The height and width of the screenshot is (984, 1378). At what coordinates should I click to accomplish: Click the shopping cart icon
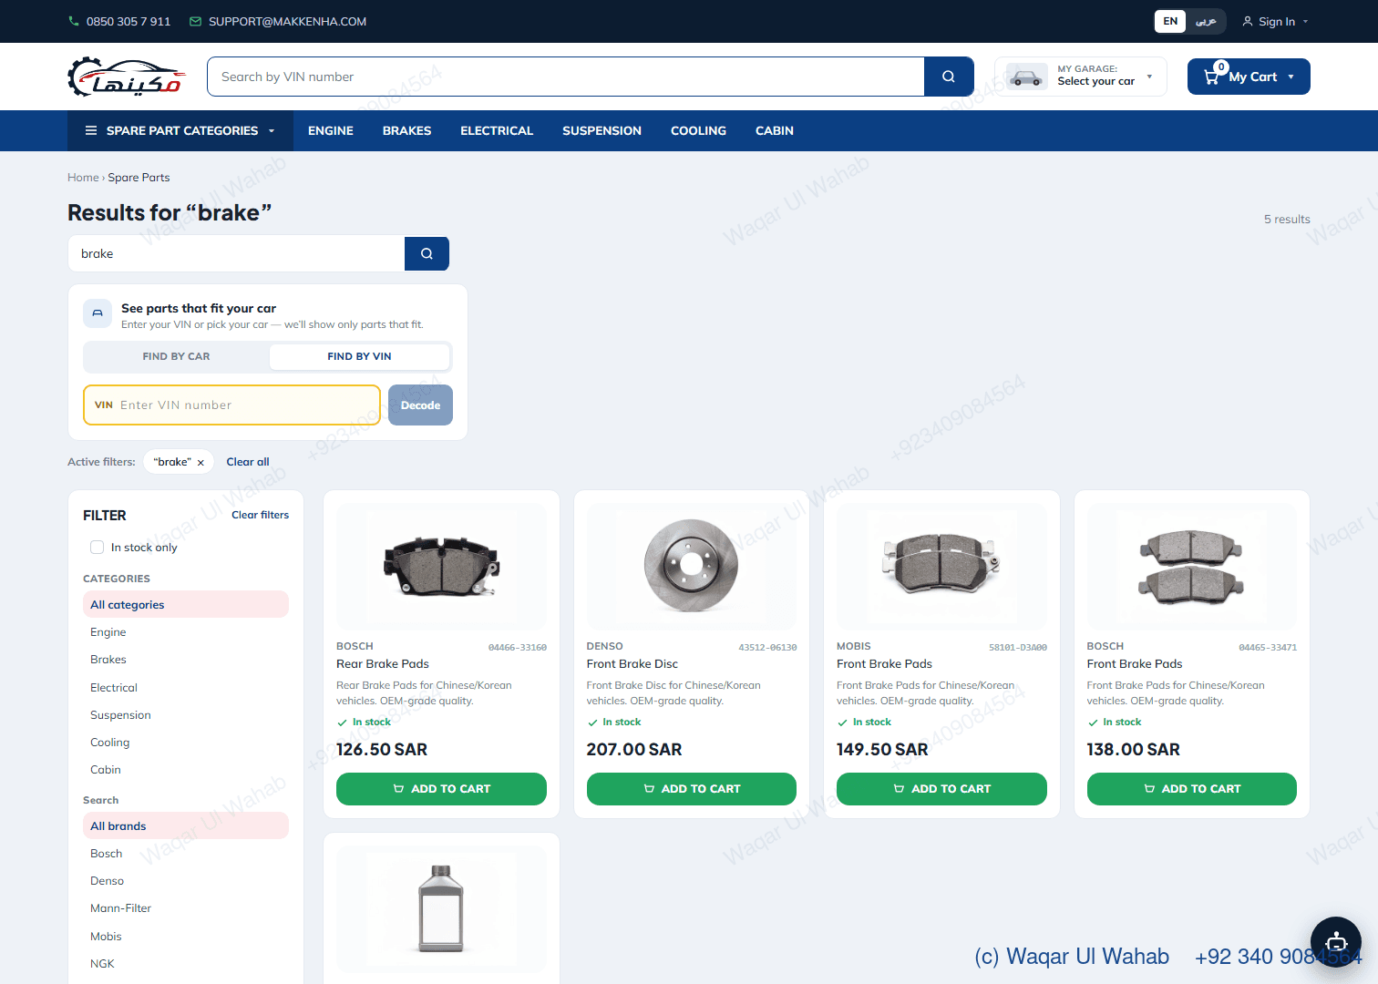click(x=1211, y=77)
